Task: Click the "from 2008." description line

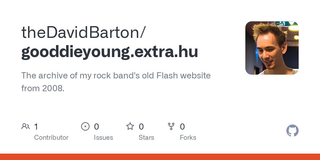Action: coord(43,88)
